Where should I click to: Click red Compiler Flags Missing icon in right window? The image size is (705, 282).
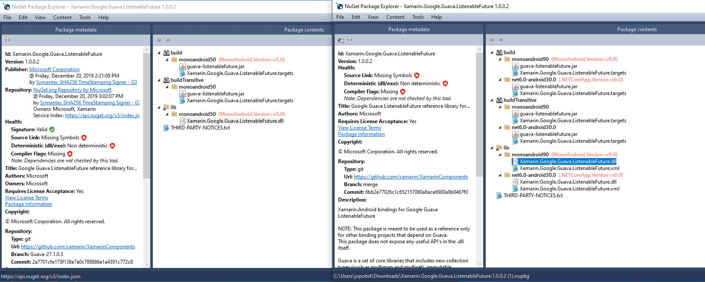point(403,92)
